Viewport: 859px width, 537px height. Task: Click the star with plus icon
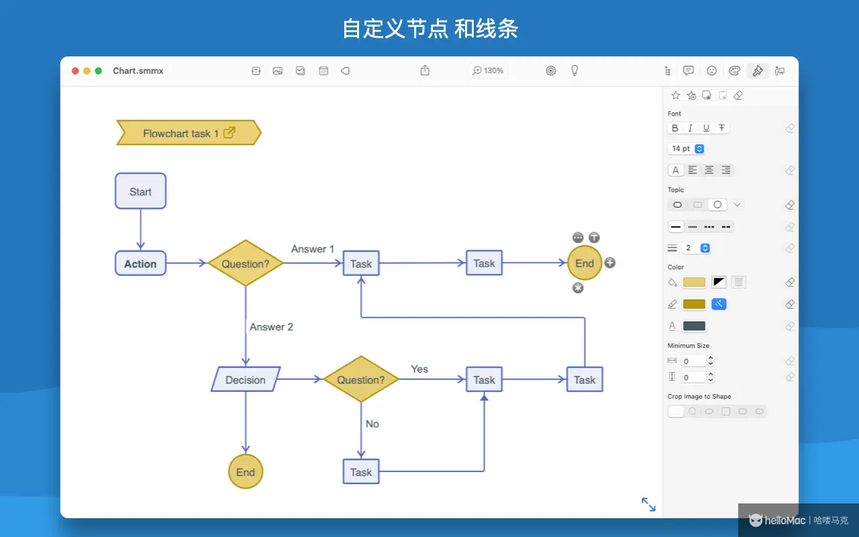691,95
